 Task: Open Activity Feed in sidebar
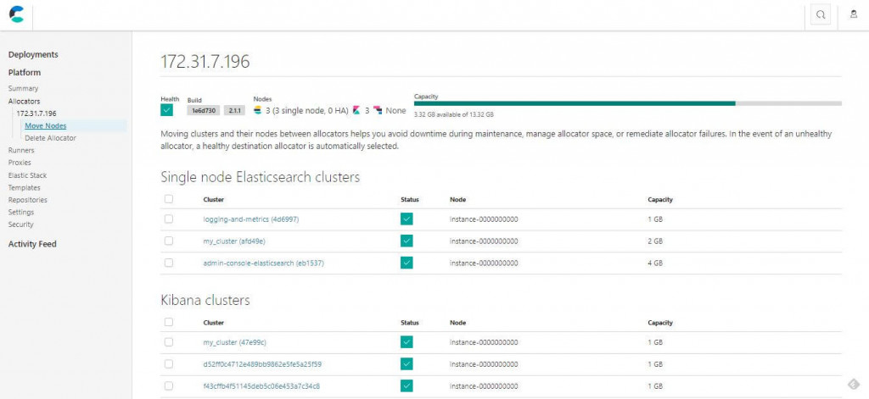point(32,244)
